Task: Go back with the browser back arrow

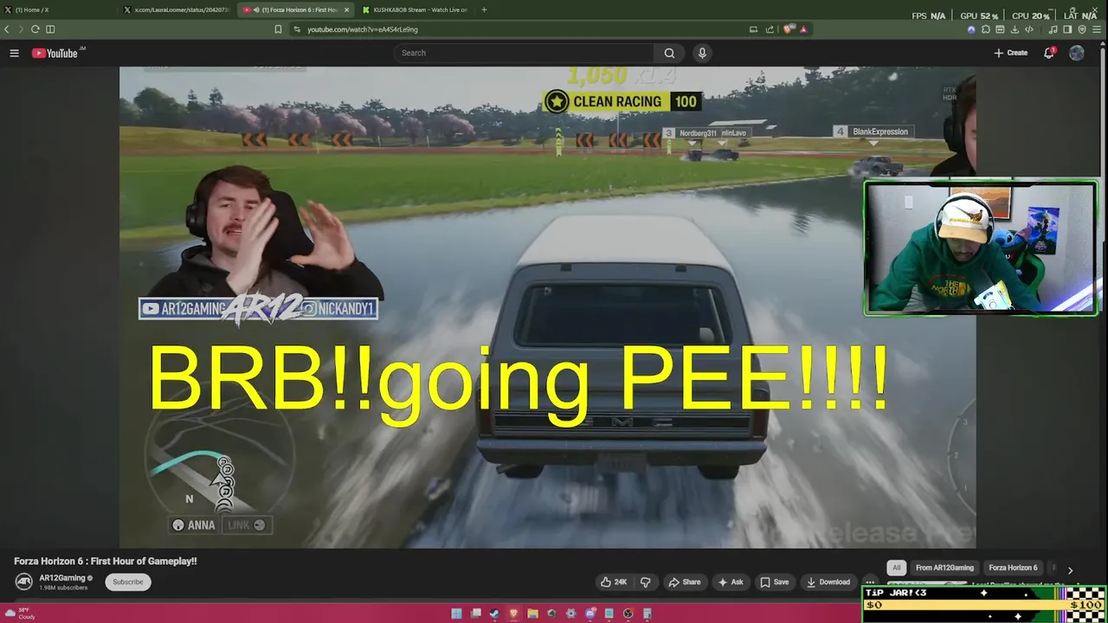Action: (7, 29)
